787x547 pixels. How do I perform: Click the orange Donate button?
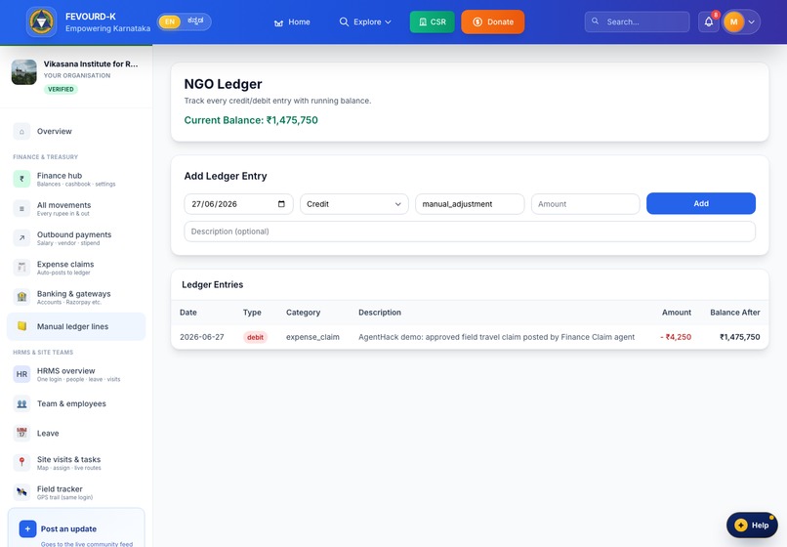[x=493, y=22]
